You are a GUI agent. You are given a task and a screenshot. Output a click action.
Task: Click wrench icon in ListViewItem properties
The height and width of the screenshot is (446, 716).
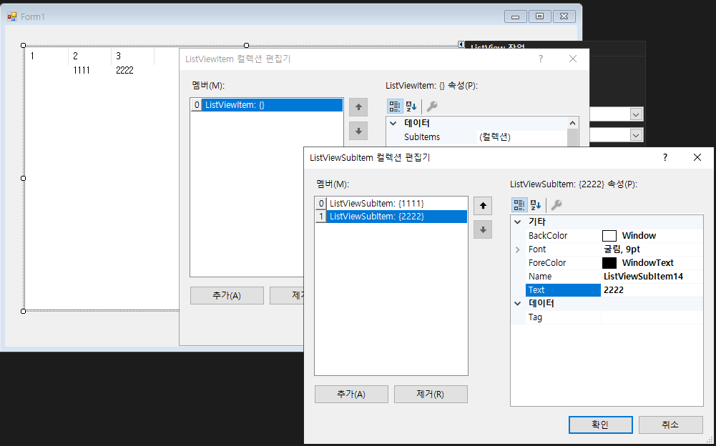tap(431, 106)
